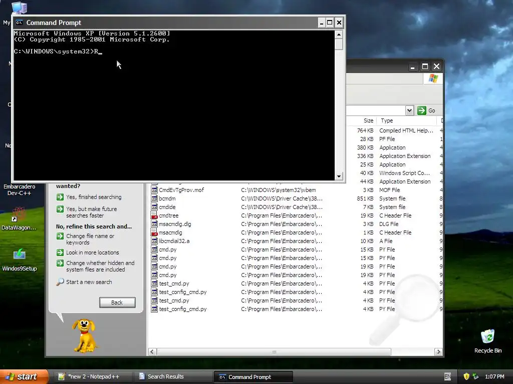Click the magnifier icon for 'Start a new search'
Image resolution: width=513 pixels, height=384 pixels.
(60, 282)
